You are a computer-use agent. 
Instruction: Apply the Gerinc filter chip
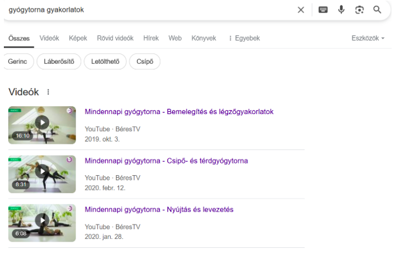(18, 61)
